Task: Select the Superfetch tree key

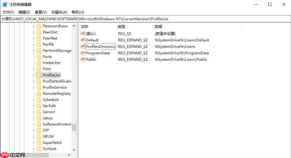Action: coord(52,143)
